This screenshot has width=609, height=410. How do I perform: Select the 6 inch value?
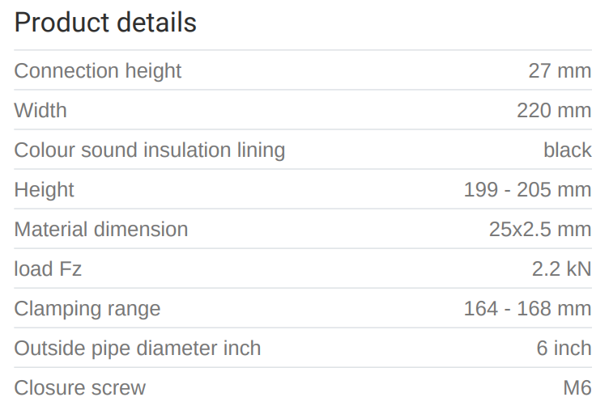click(564, 349)
